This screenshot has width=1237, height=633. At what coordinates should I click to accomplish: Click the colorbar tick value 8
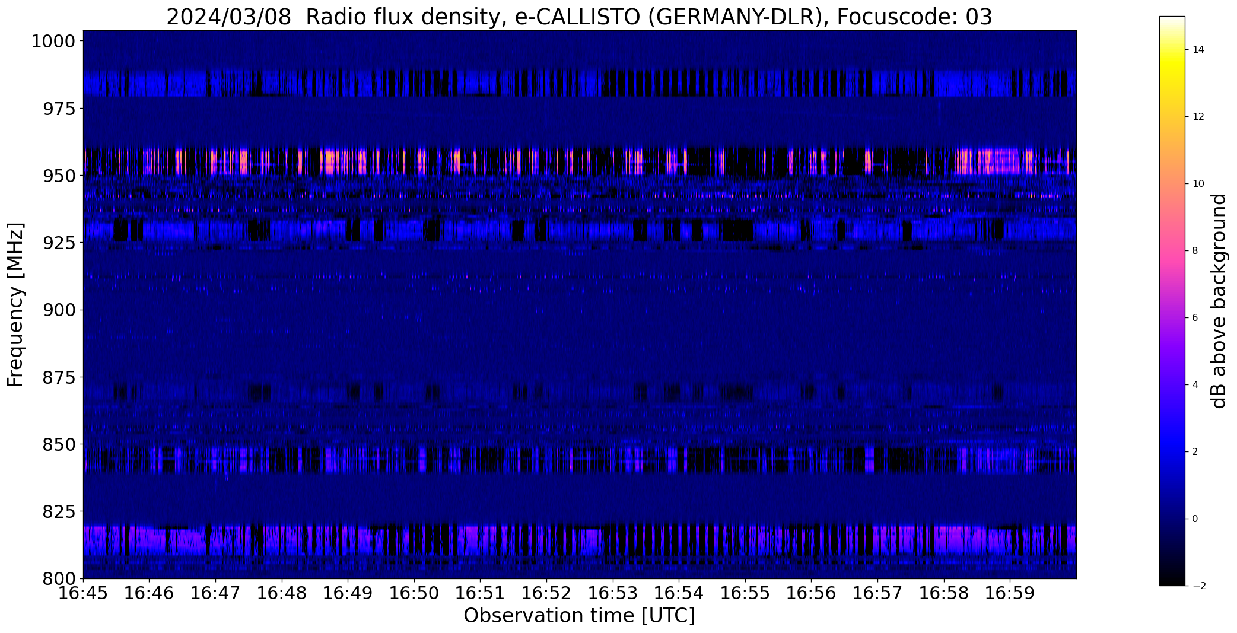click(x=1195, y=251)
